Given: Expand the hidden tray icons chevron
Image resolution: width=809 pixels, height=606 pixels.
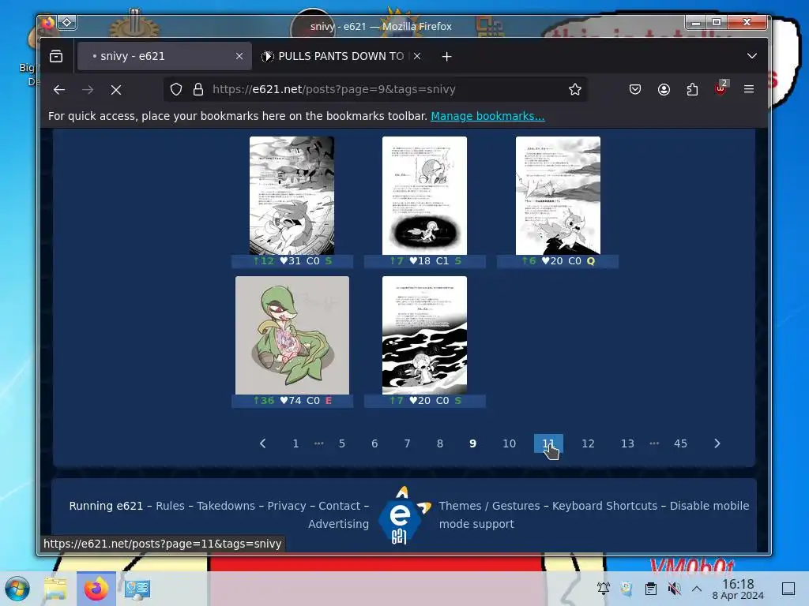Looking at the screenshot, I should pos(697,588).
